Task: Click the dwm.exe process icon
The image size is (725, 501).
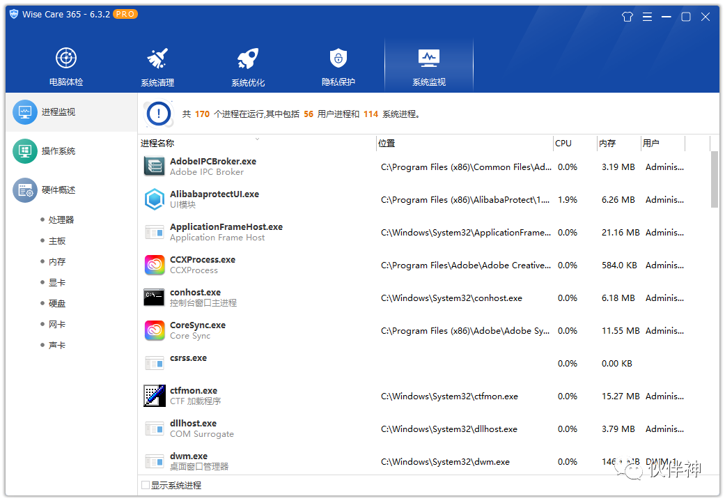Action: [x=155, y=462]
